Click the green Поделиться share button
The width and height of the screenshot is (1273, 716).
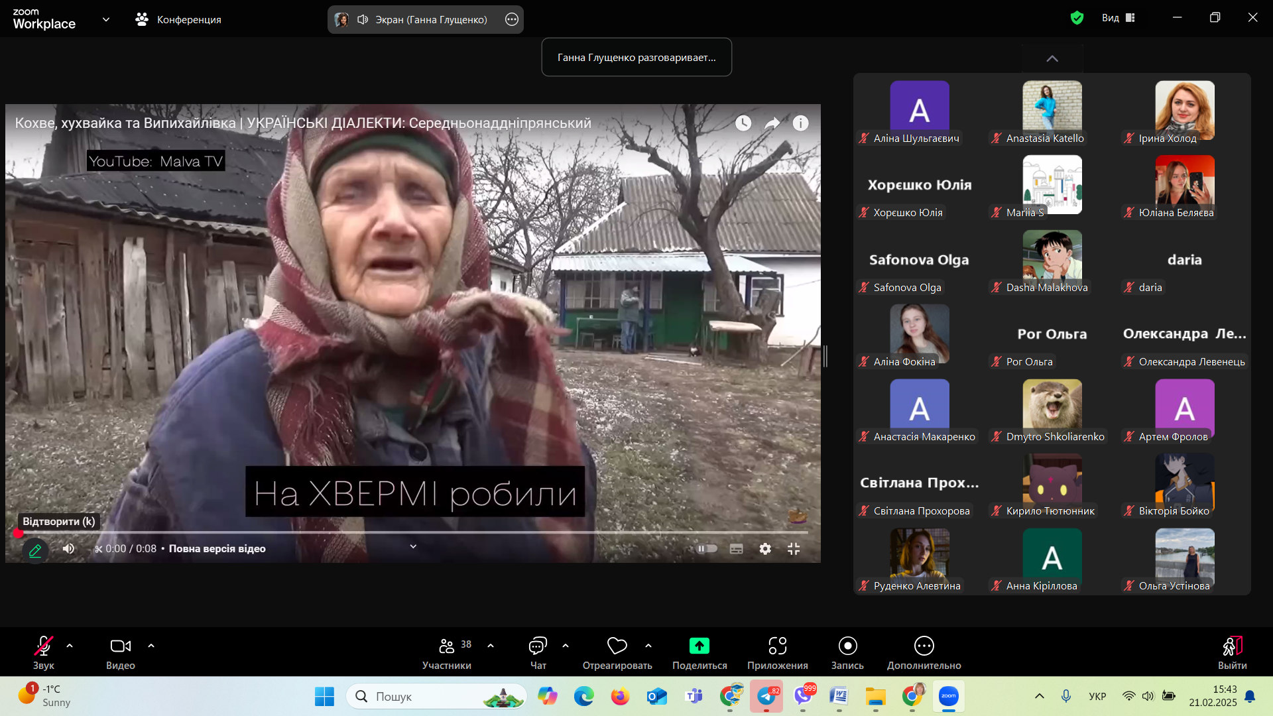[699, 646]
